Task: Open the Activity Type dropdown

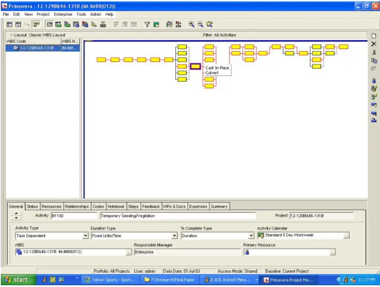Action: 85,235
